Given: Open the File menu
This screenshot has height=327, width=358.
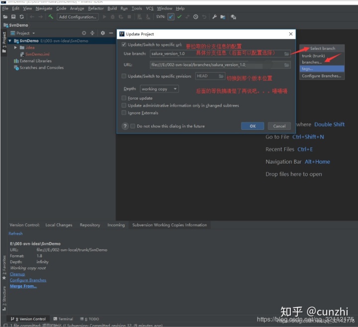Looking at the screenshot, I should point(5,8).
